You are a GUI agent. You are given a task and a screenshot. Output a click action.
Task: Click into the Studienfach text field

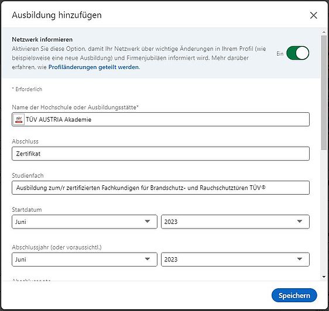pyautogui.click(x=160, y=188)
